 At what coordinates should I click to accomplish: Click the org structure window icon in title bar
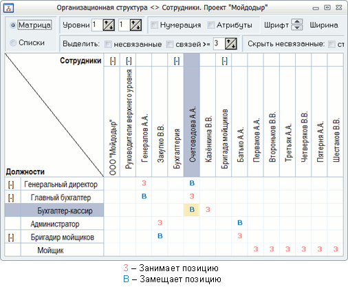pos(9,8)
